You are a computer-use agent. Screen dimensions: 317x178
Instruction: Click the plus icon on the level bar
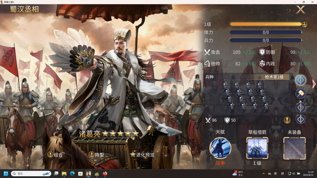(x=304, y=24)
